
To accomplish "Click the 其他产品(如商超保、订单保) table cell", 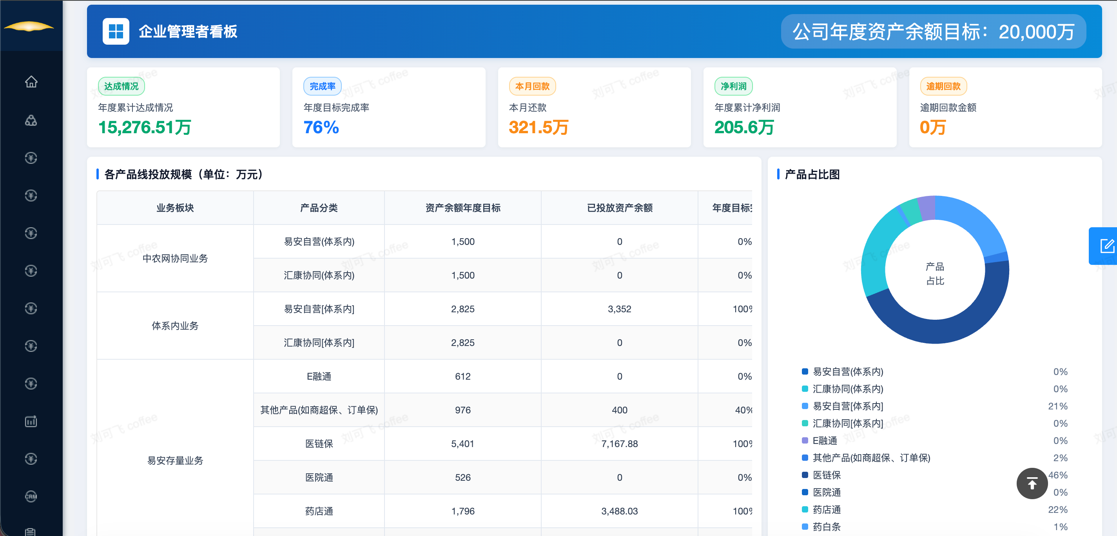I will point(319,410).
